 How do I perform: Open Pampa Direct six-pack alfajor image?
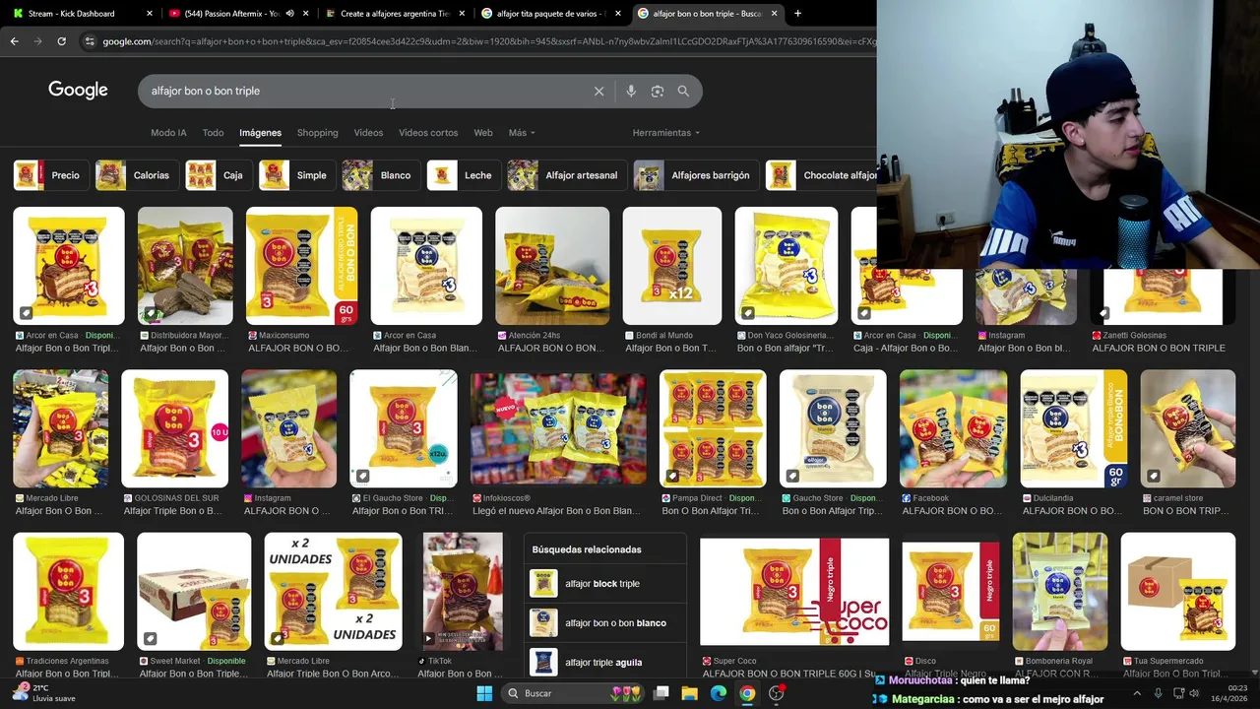[713, 428]
